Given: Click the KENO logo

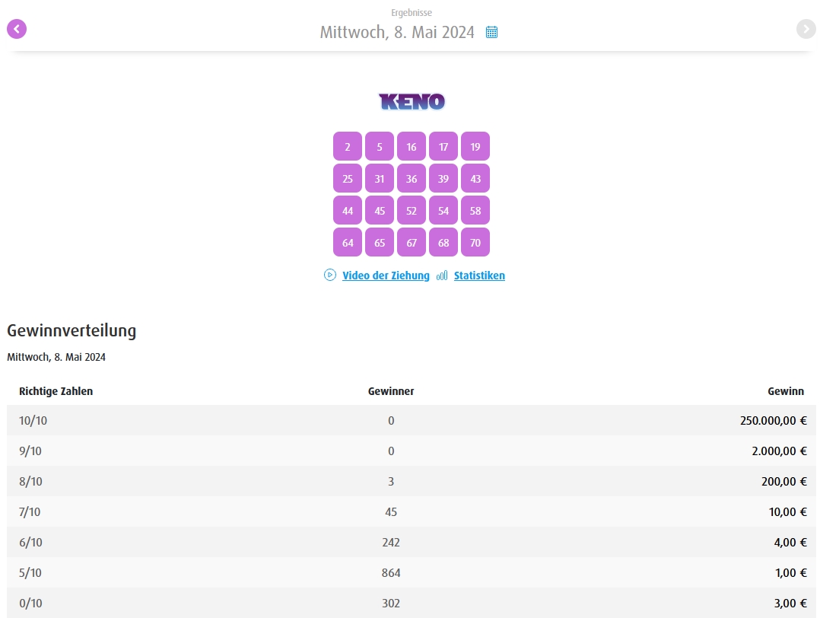Looking at the screenshot, I should [412, 101].
